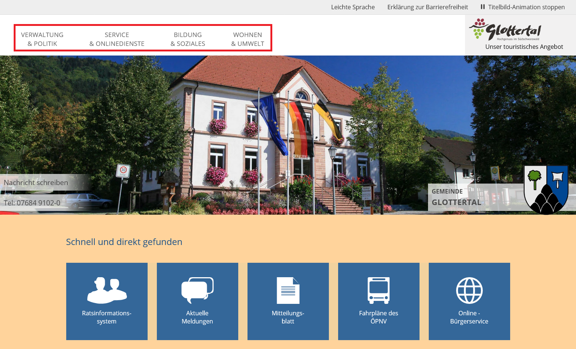Viewport: 576px width, 349px height.
Task: Open the ÖPNV bus icon
Action: point(378,291)
